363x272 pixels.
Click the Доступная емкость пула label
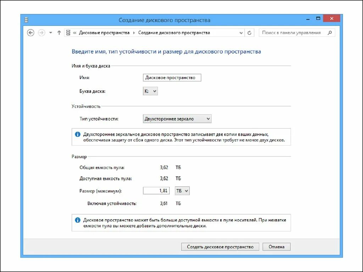coord(106,178)
